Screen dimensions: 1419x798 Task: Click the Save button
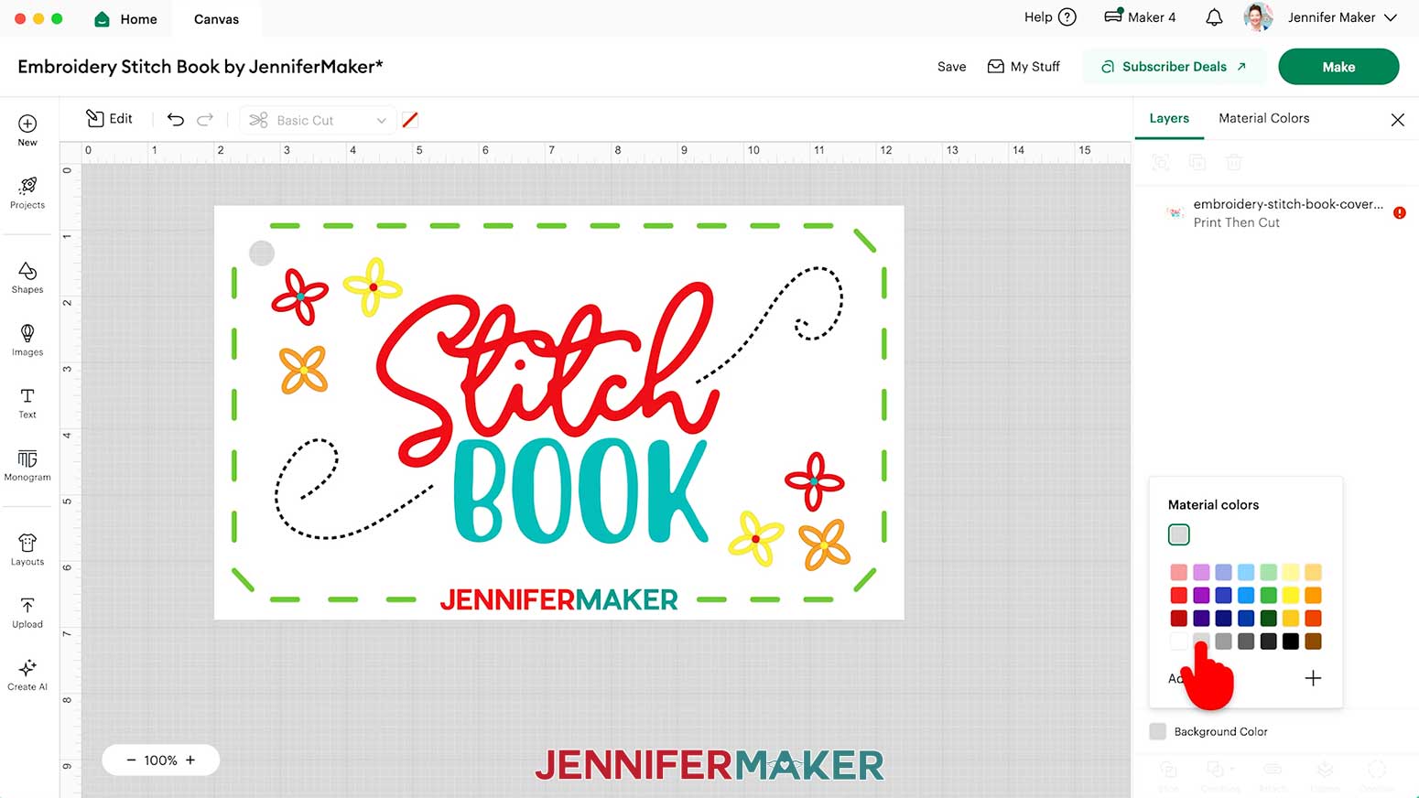point(951,67)
